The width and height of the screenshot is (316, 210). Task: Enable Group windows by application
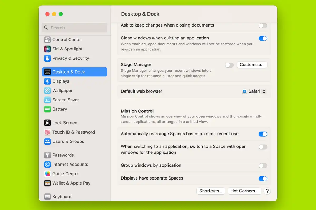click(x=263, y=166)
